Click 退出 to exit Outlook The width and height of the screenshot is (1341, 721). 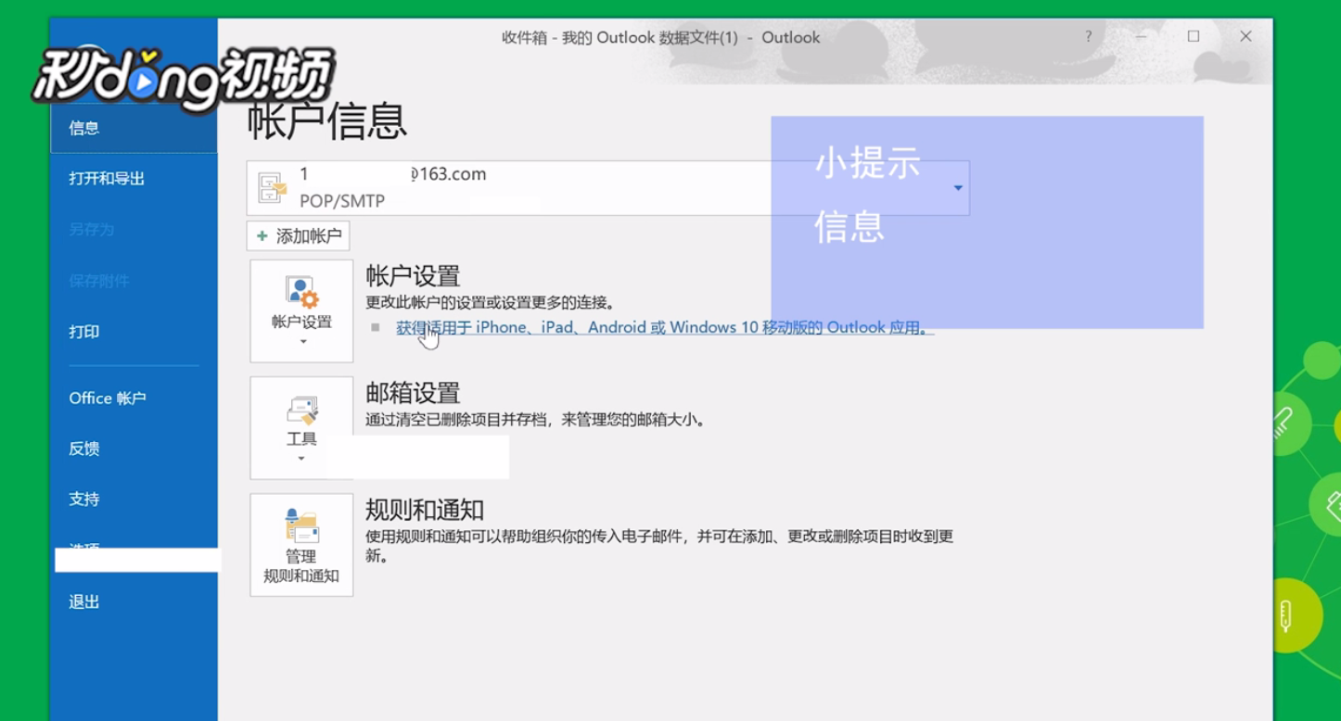click(x=84, y=601)
